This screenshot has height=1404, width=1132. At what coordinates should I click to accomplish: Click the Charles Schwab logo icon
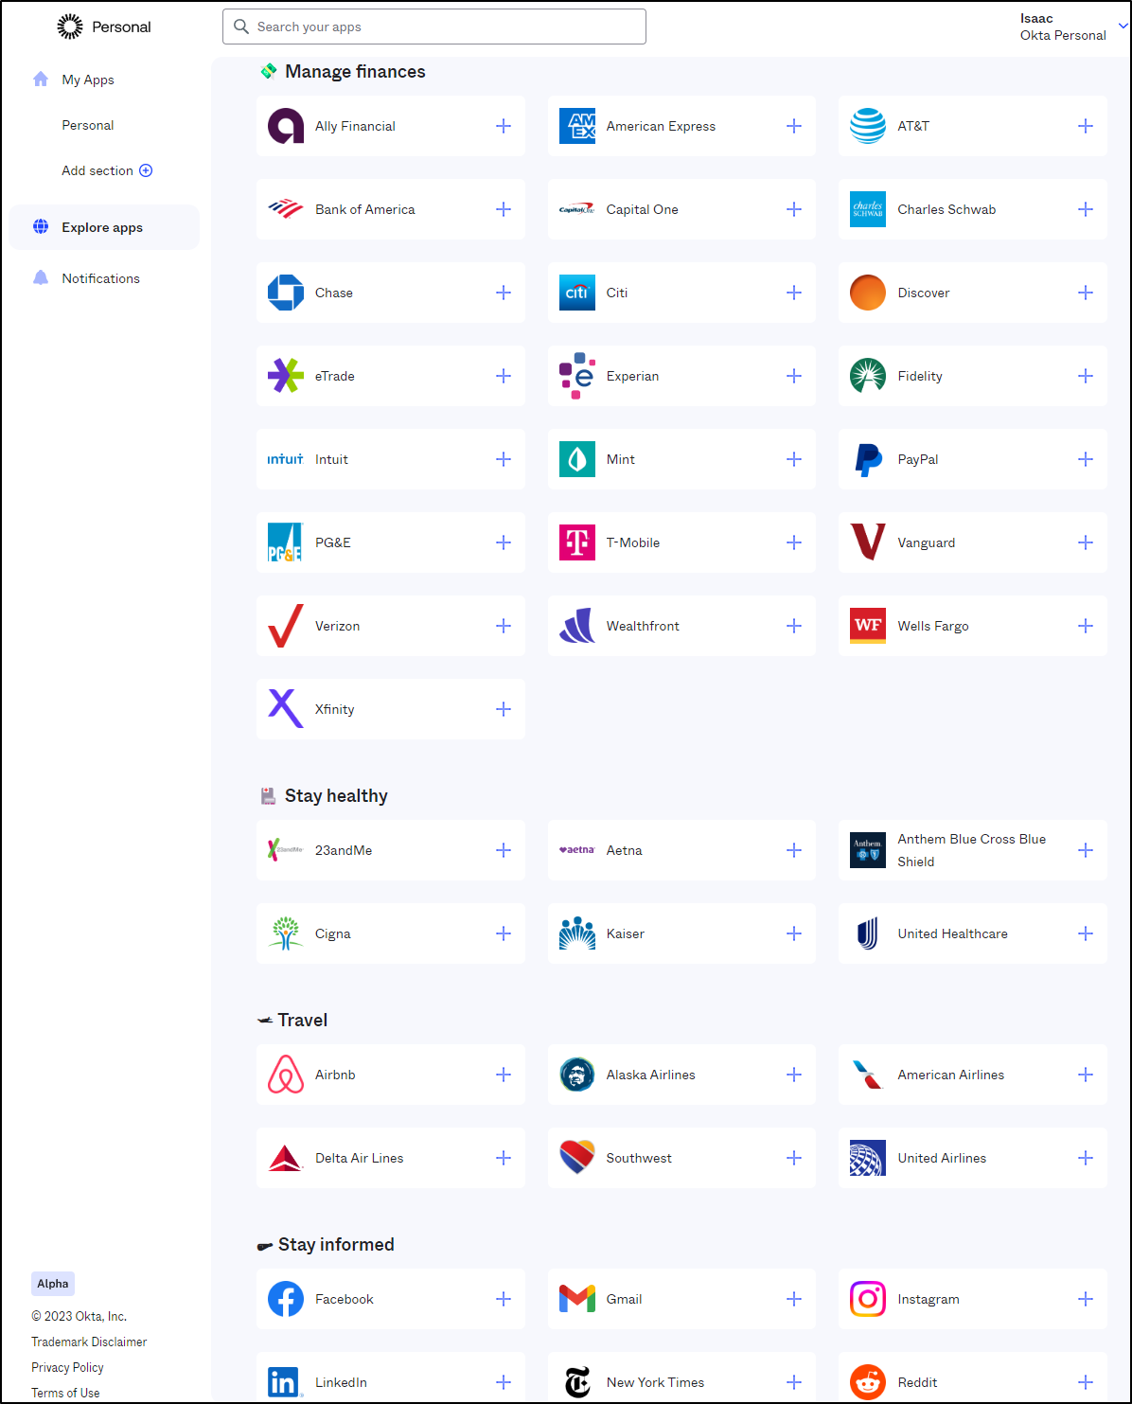[x=868, y=209]
